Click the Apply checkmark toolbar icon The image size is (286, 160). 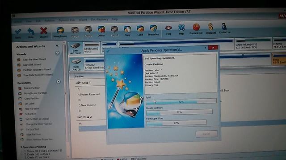[18, 32]
